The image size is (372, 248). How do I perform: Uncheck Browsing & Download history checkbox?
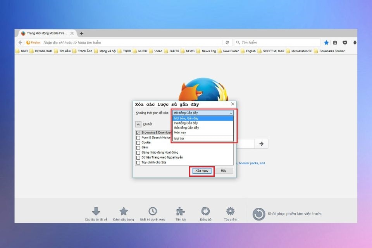point(138,133)
